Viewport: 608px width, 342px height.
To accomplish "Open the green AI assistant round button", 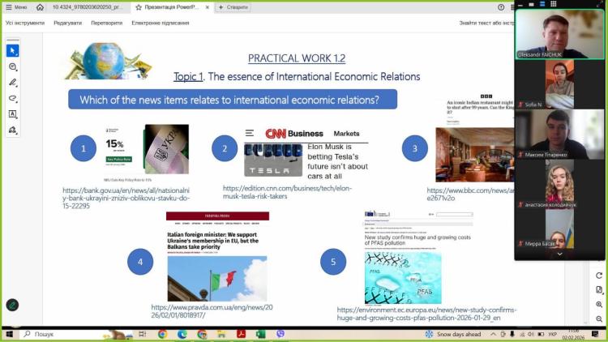I will pos(12,306).
